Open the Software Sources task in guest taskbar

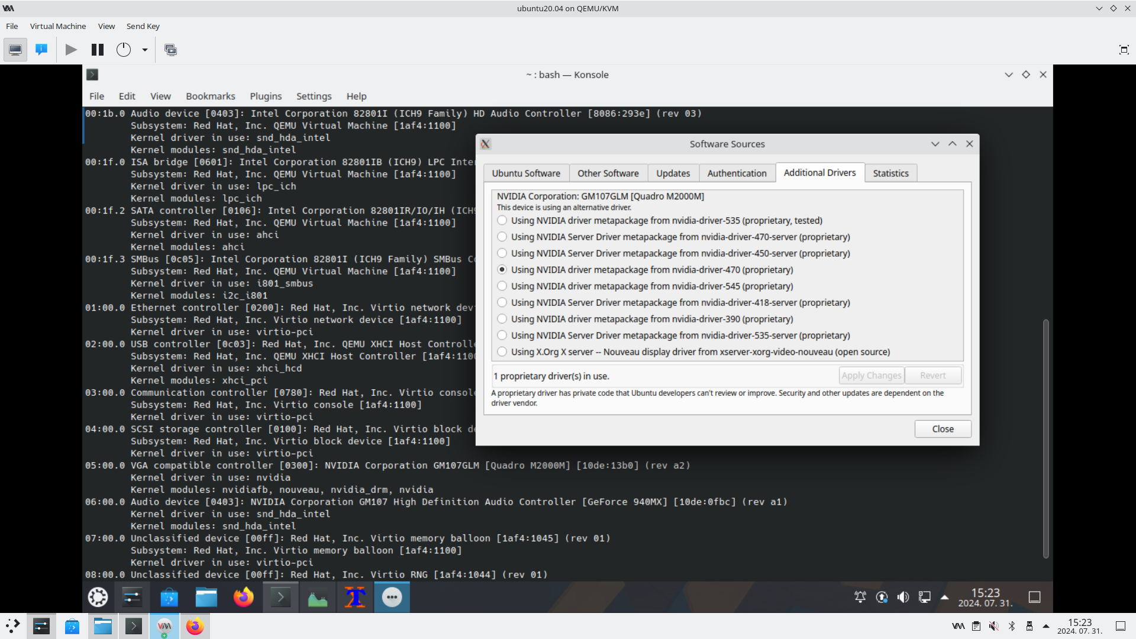coord(392,597)
